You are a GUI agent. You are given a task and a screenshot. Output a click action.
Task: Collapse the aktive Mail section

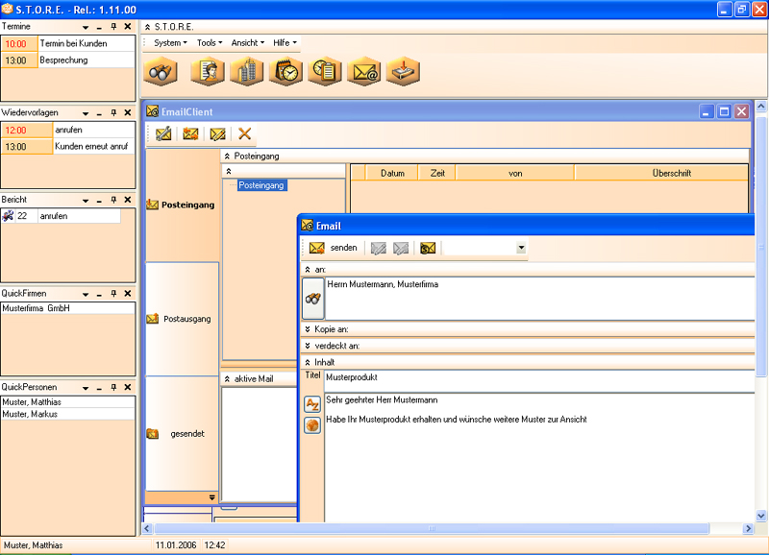point(227,378)
